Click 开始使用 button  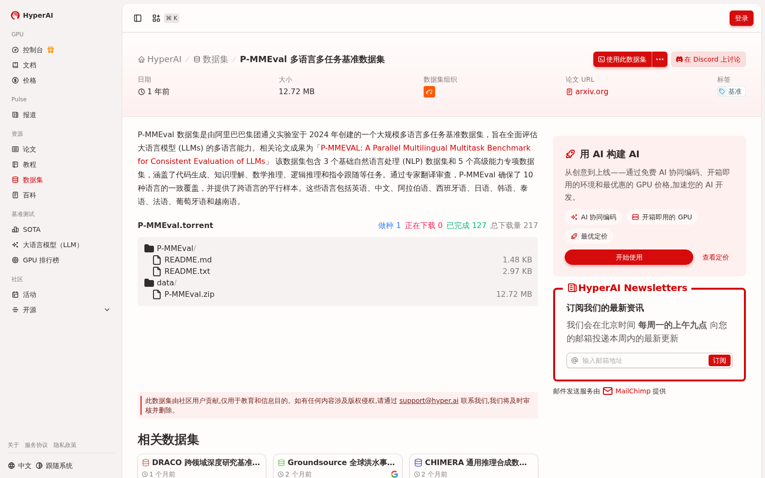(x=629, y=257)
